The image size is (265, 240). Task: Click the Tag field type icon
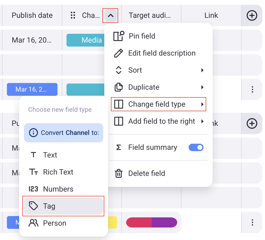pyautogui.click(x=34, y=206)
